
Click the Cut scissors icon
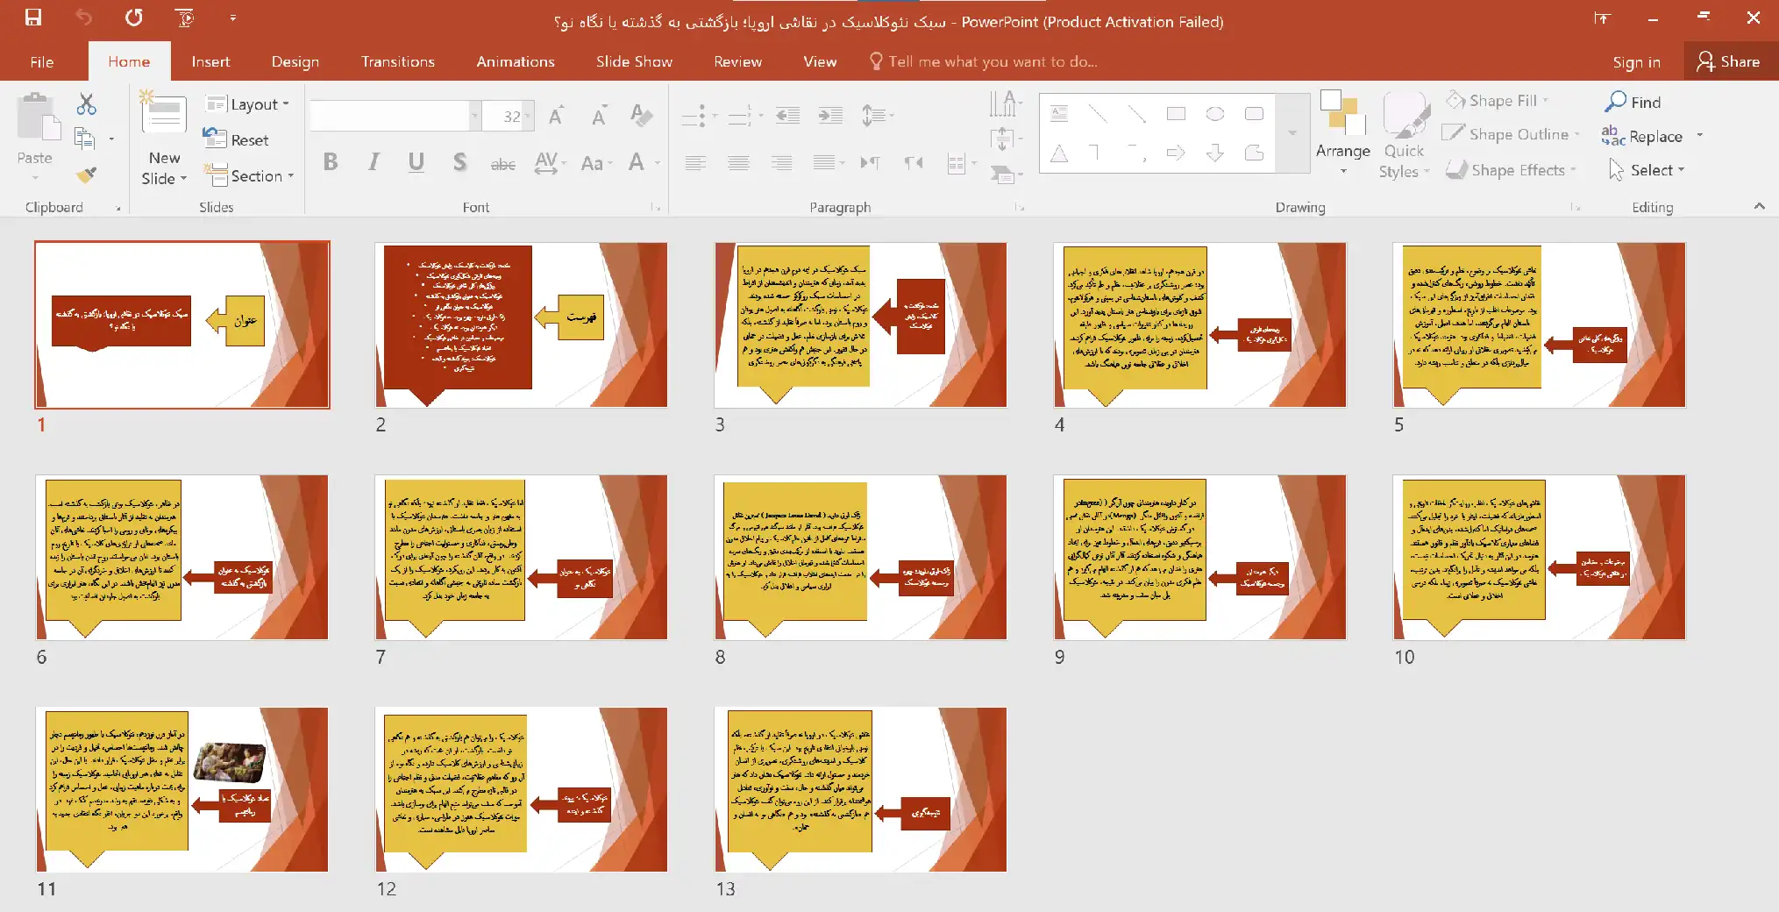[x=86, y=104]
